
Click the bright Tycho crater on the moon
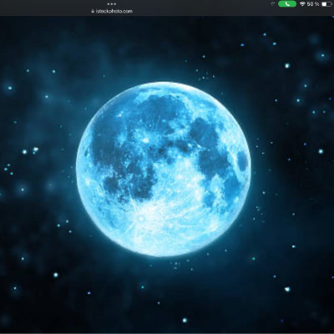[141, 219]
